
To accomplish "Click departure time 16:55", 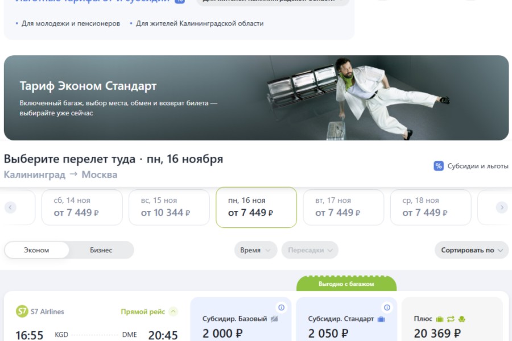I will click(x=30, y=335).
